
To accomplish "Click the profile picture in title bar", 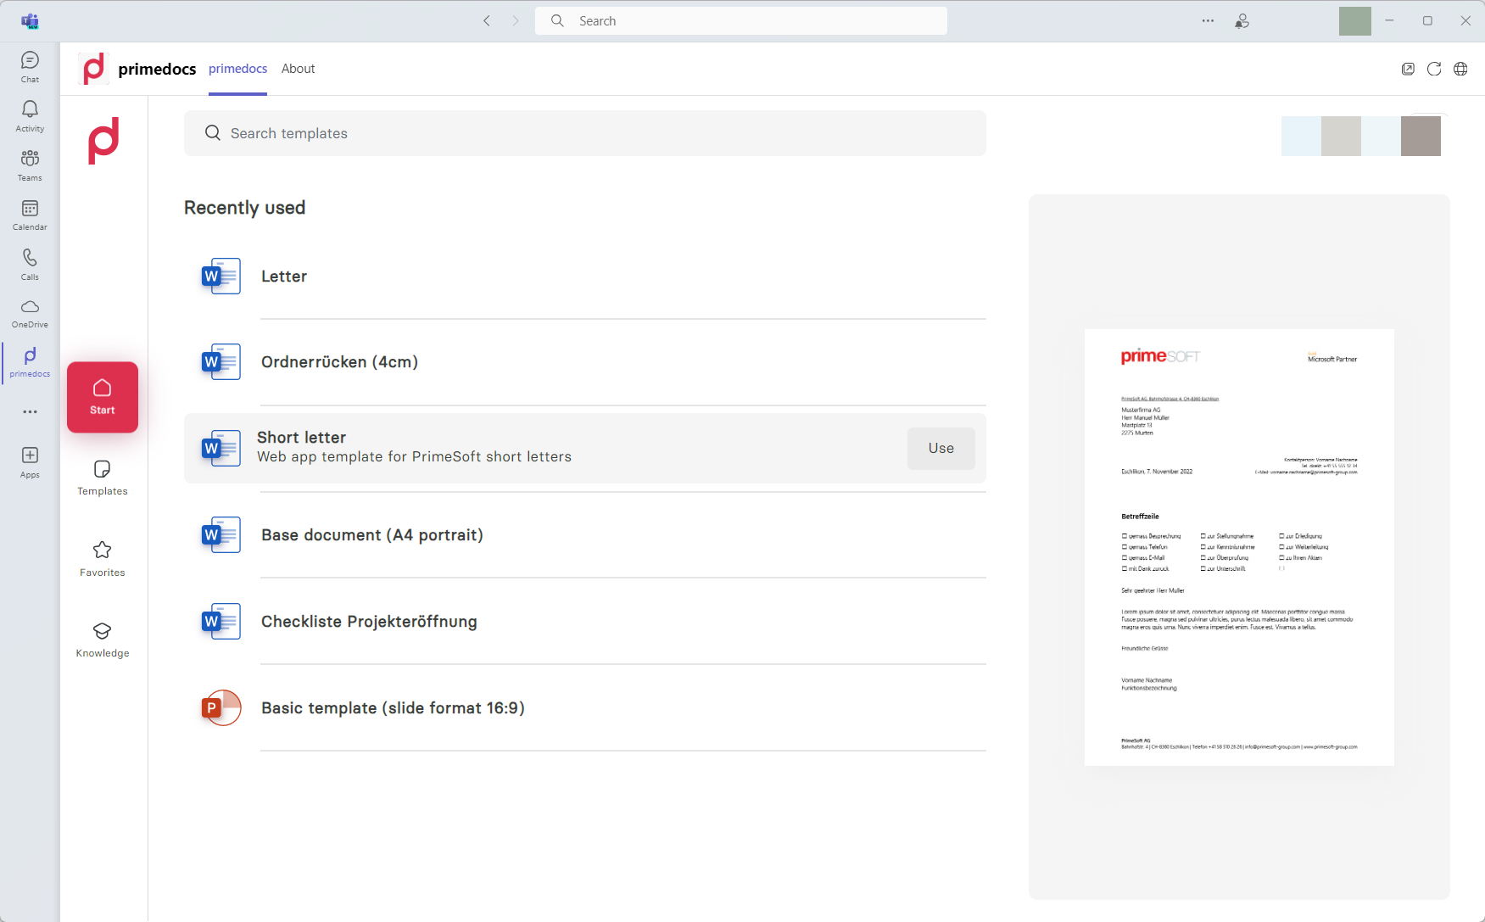I will pos(1355,20).
